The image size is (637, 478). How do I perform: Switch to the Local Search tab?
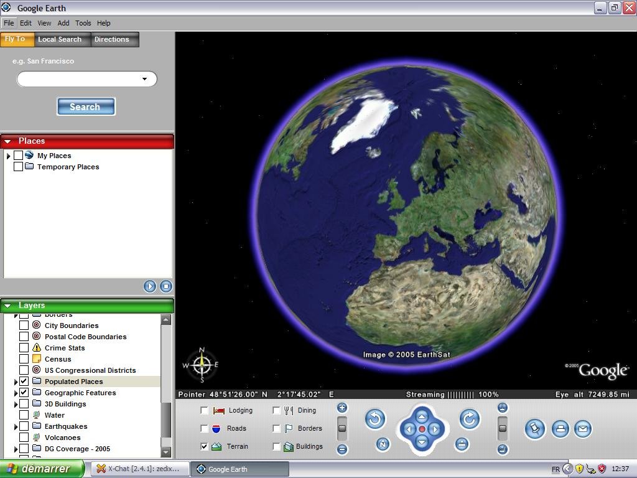coord(63,39)
